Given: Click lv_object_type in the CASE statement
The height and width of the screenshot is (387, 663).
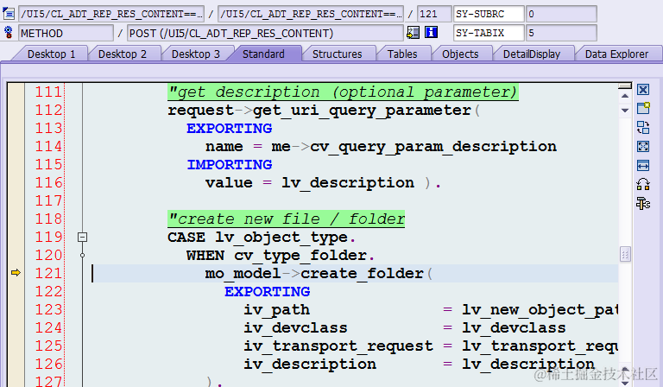Looking at the screenshot, I should pyautogui.click(x=282, y=238).
